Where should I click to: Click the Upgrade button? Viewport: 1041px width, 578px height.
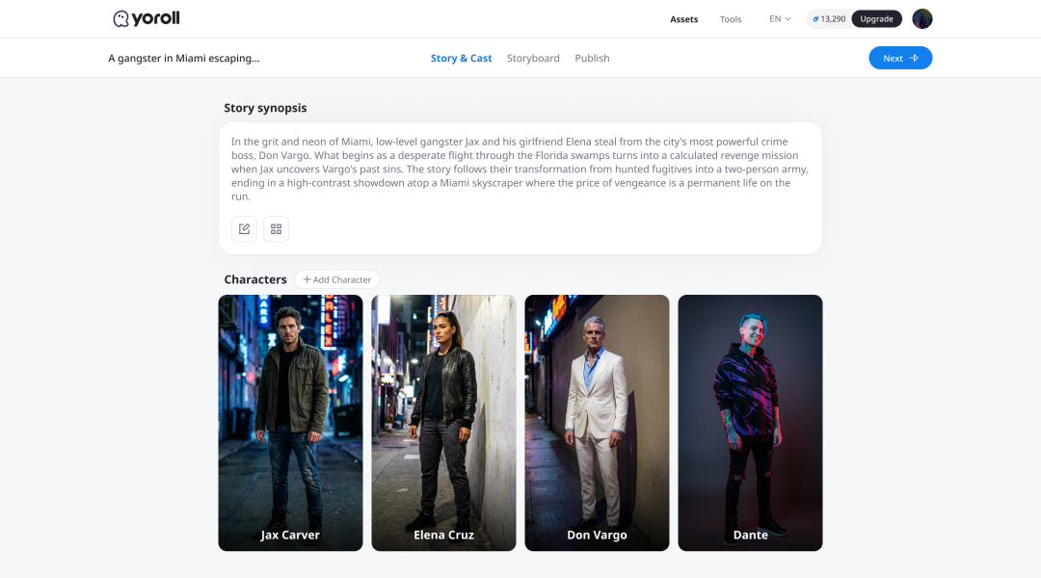[x=876, y=18]
